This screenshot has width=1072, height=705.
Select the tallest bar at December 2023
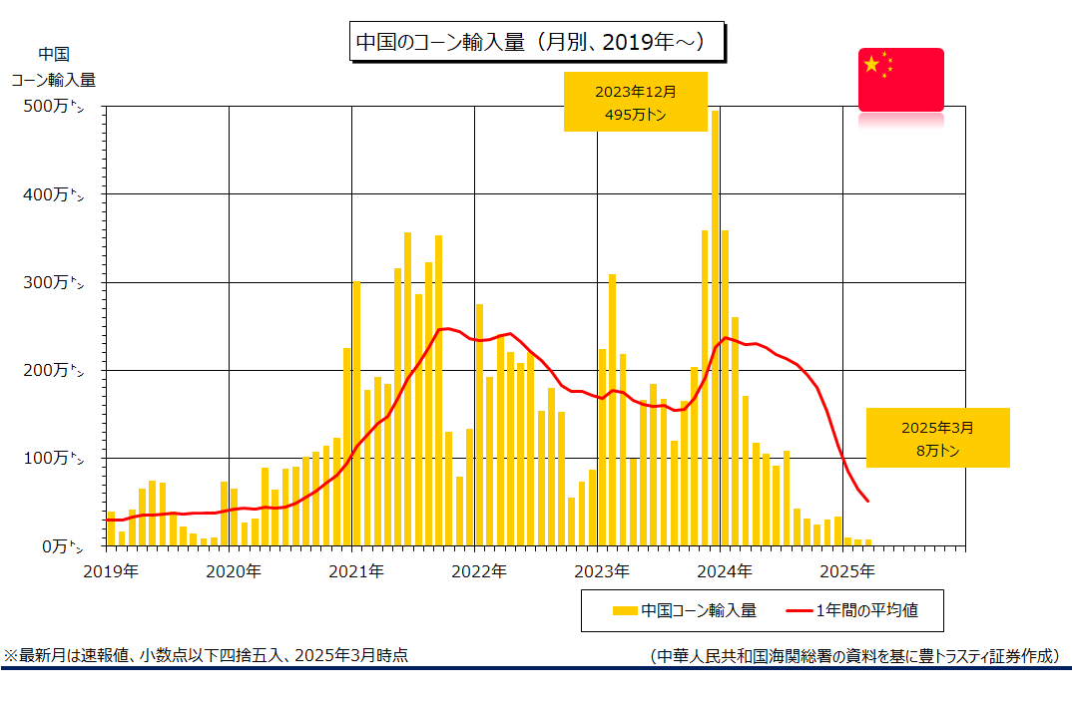coord(715,328)
